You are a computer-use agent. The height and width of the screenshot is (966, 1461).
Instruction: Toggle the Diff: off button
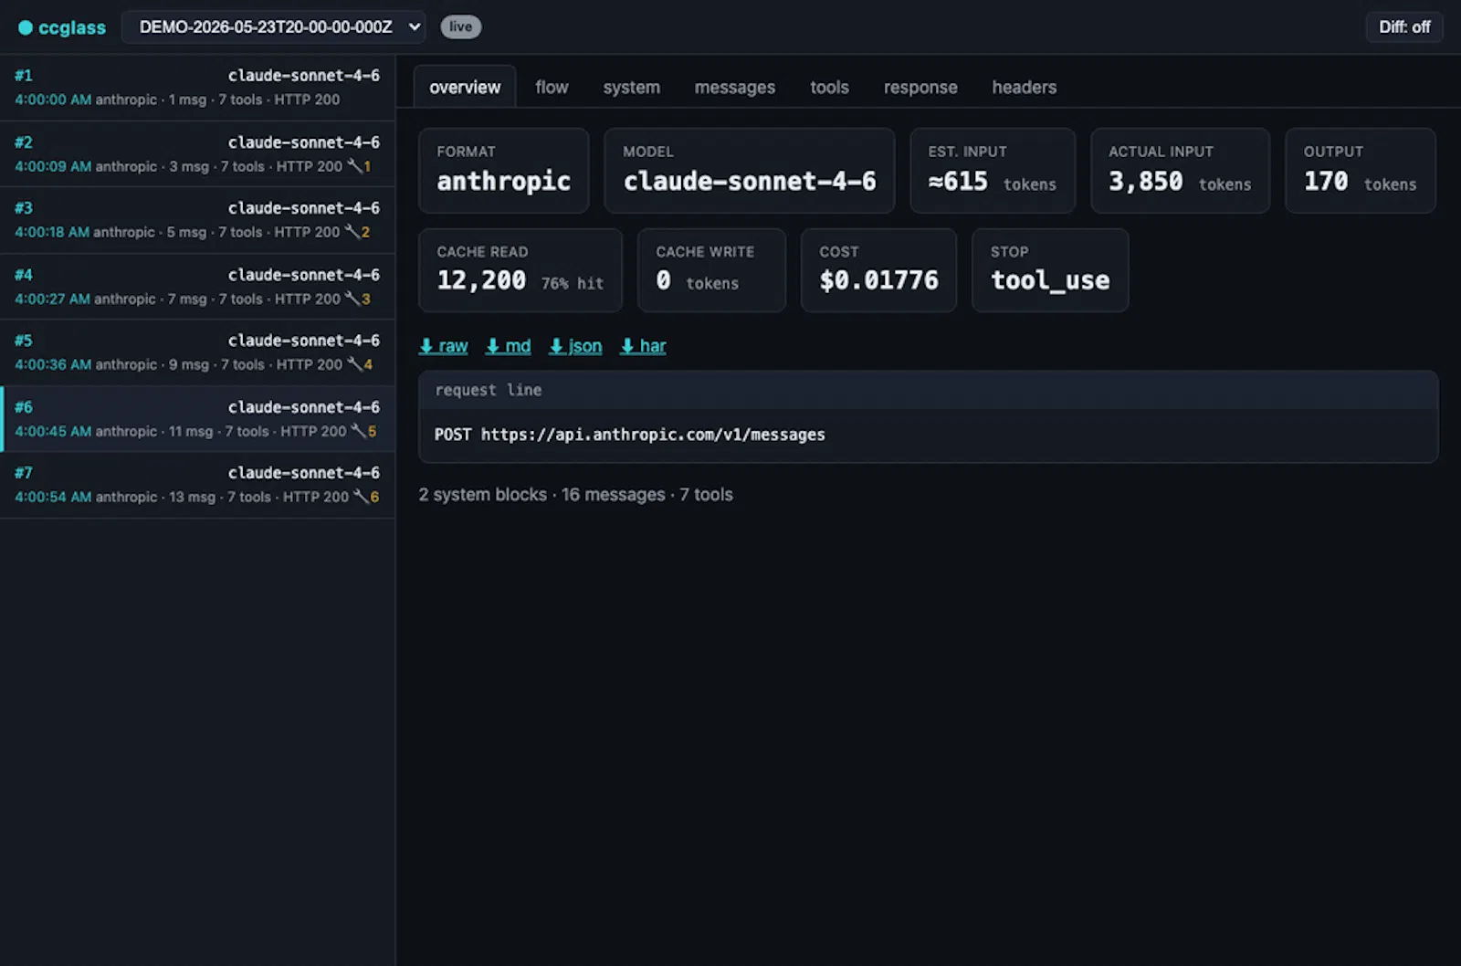1404,27
